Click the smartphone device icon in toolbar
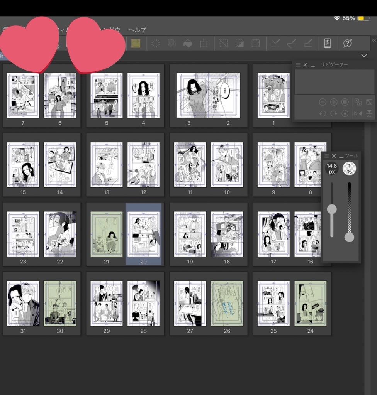The height and width of the screenshot is (395, 377). click(328, 43)
